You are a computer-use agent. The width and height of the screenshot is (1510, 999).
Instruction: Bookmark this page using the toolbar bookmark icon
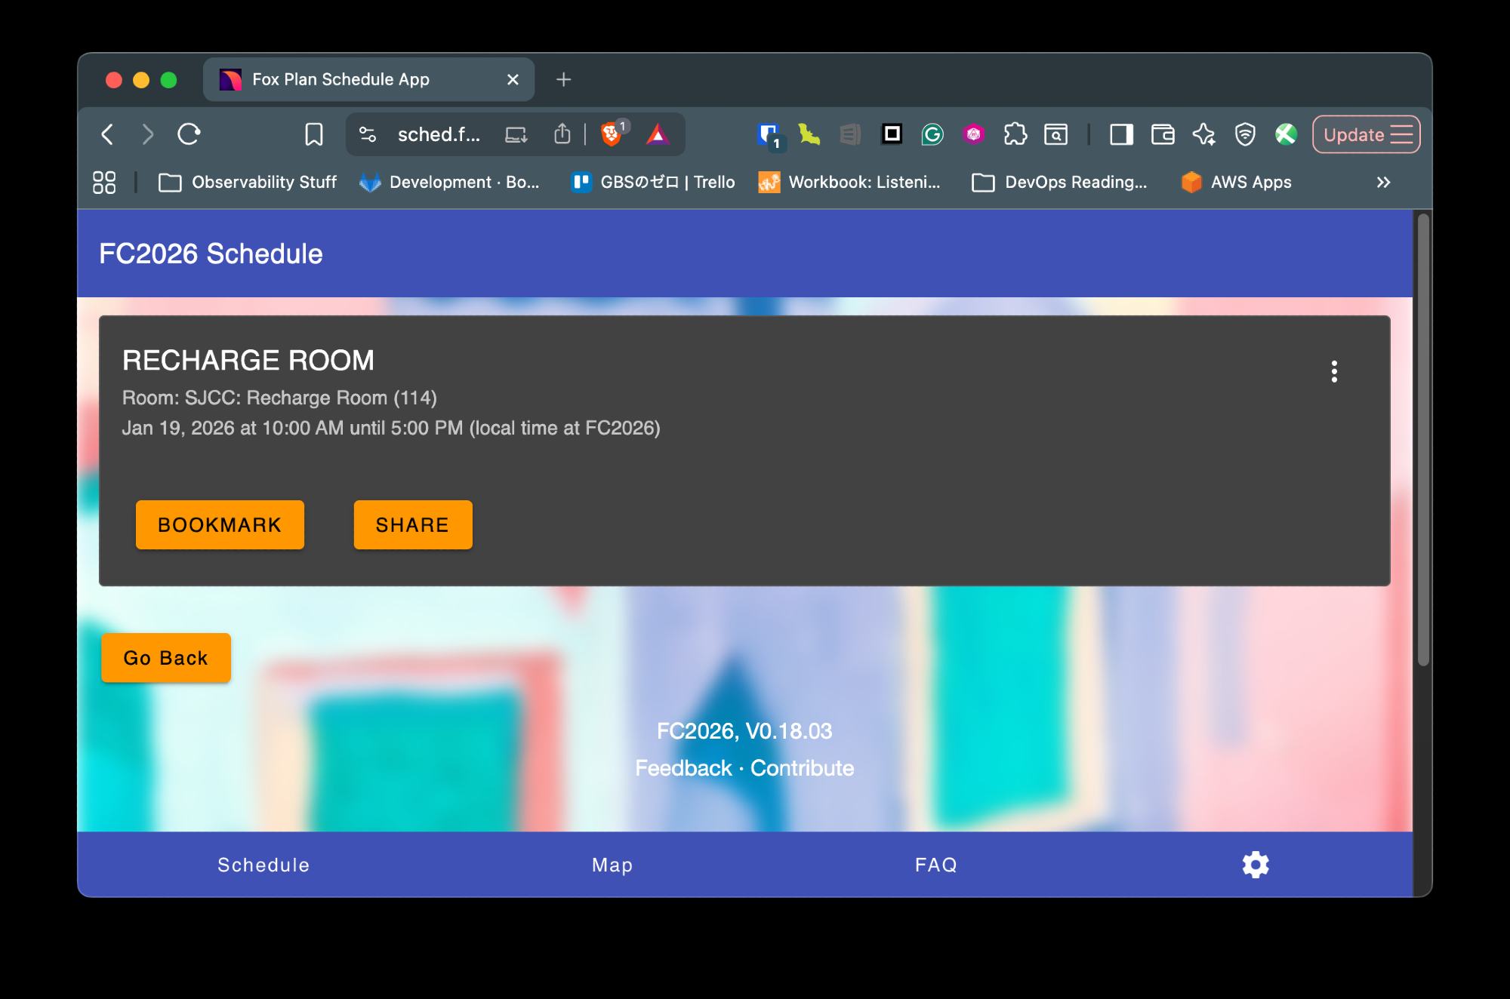pyautogui.click(x=313, y=135)
